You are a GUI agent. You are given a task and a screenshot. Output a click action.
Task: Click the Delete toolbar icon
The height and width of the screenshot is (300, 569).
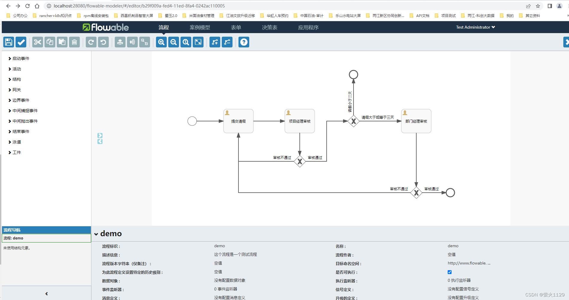[74, 42]
